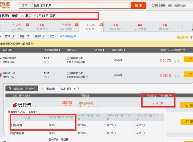The image size is (193, 142).
Task: Select the 低价之选 (¥2610) radio option
Action: point(22,88)
